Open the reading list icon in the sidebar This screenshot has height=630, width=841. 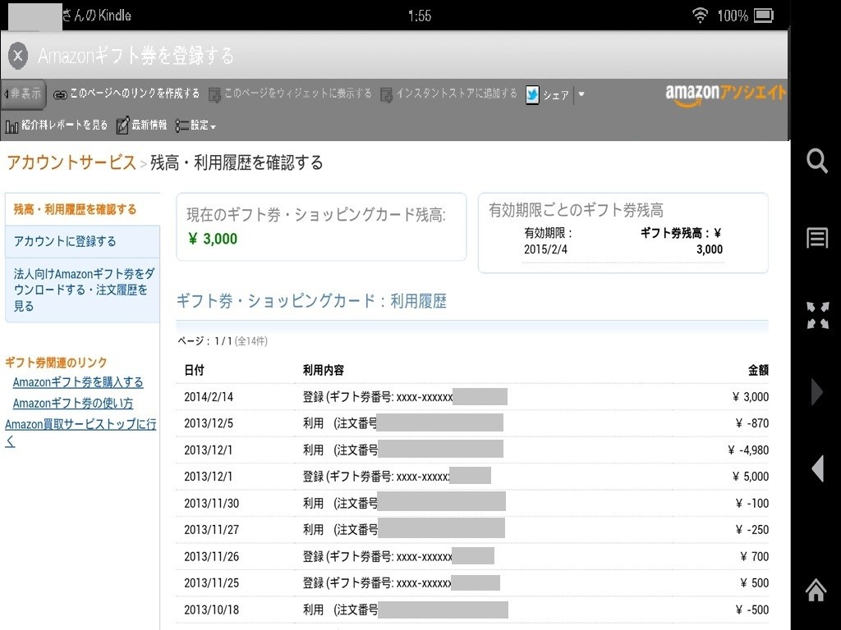coord(816,237)
